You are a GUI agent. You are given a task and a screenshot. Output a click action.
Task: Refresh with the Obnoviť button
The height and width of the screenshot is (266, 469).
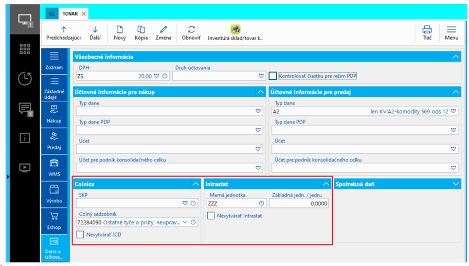click(x=191, y=33)
